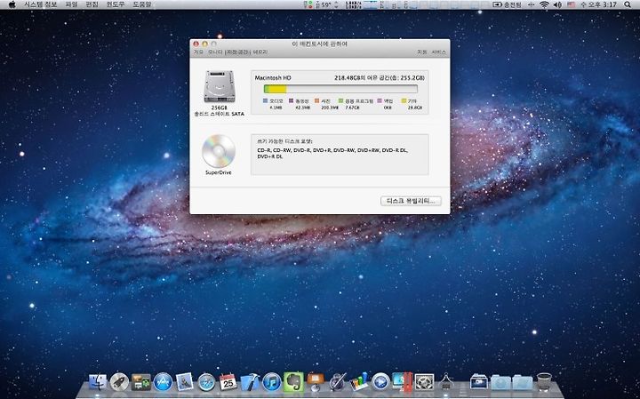
Task: Click the 서비스 link in window header
Action: [x=439, y=52]
